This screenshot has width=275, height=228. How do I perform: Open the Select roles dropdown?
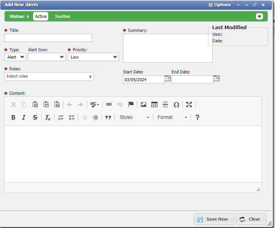(x=49, y=77)
